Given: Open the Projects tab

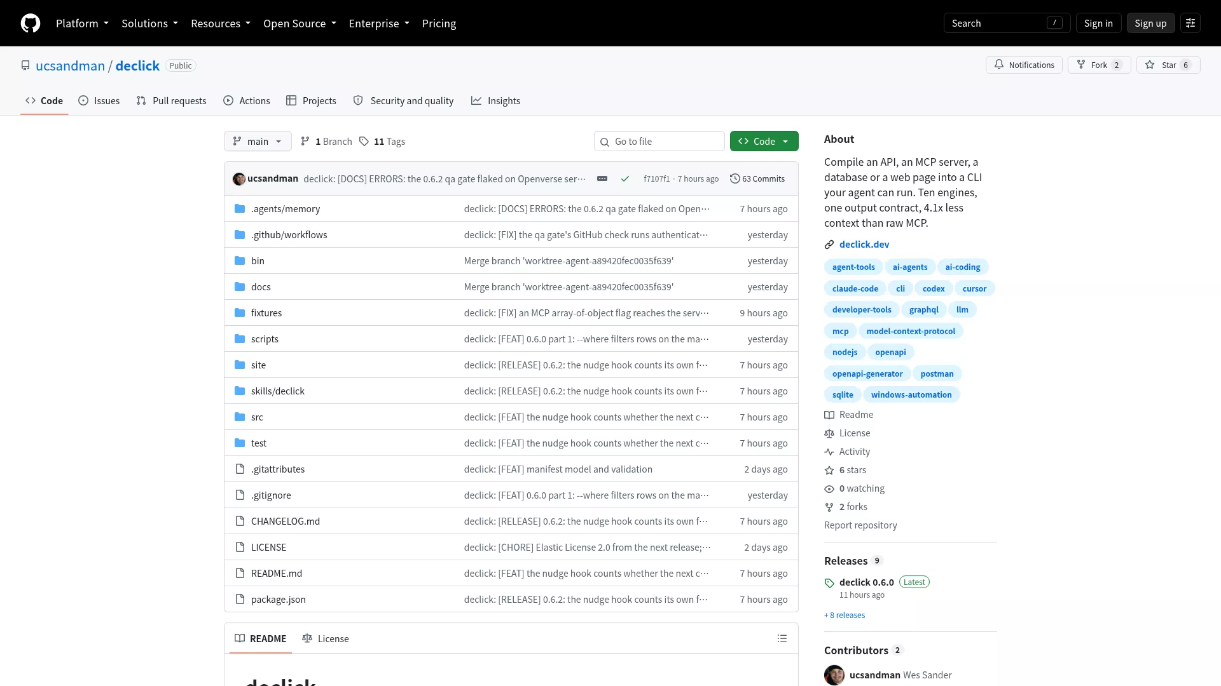Looking at the screenshot, I should [x=311, y=101].
